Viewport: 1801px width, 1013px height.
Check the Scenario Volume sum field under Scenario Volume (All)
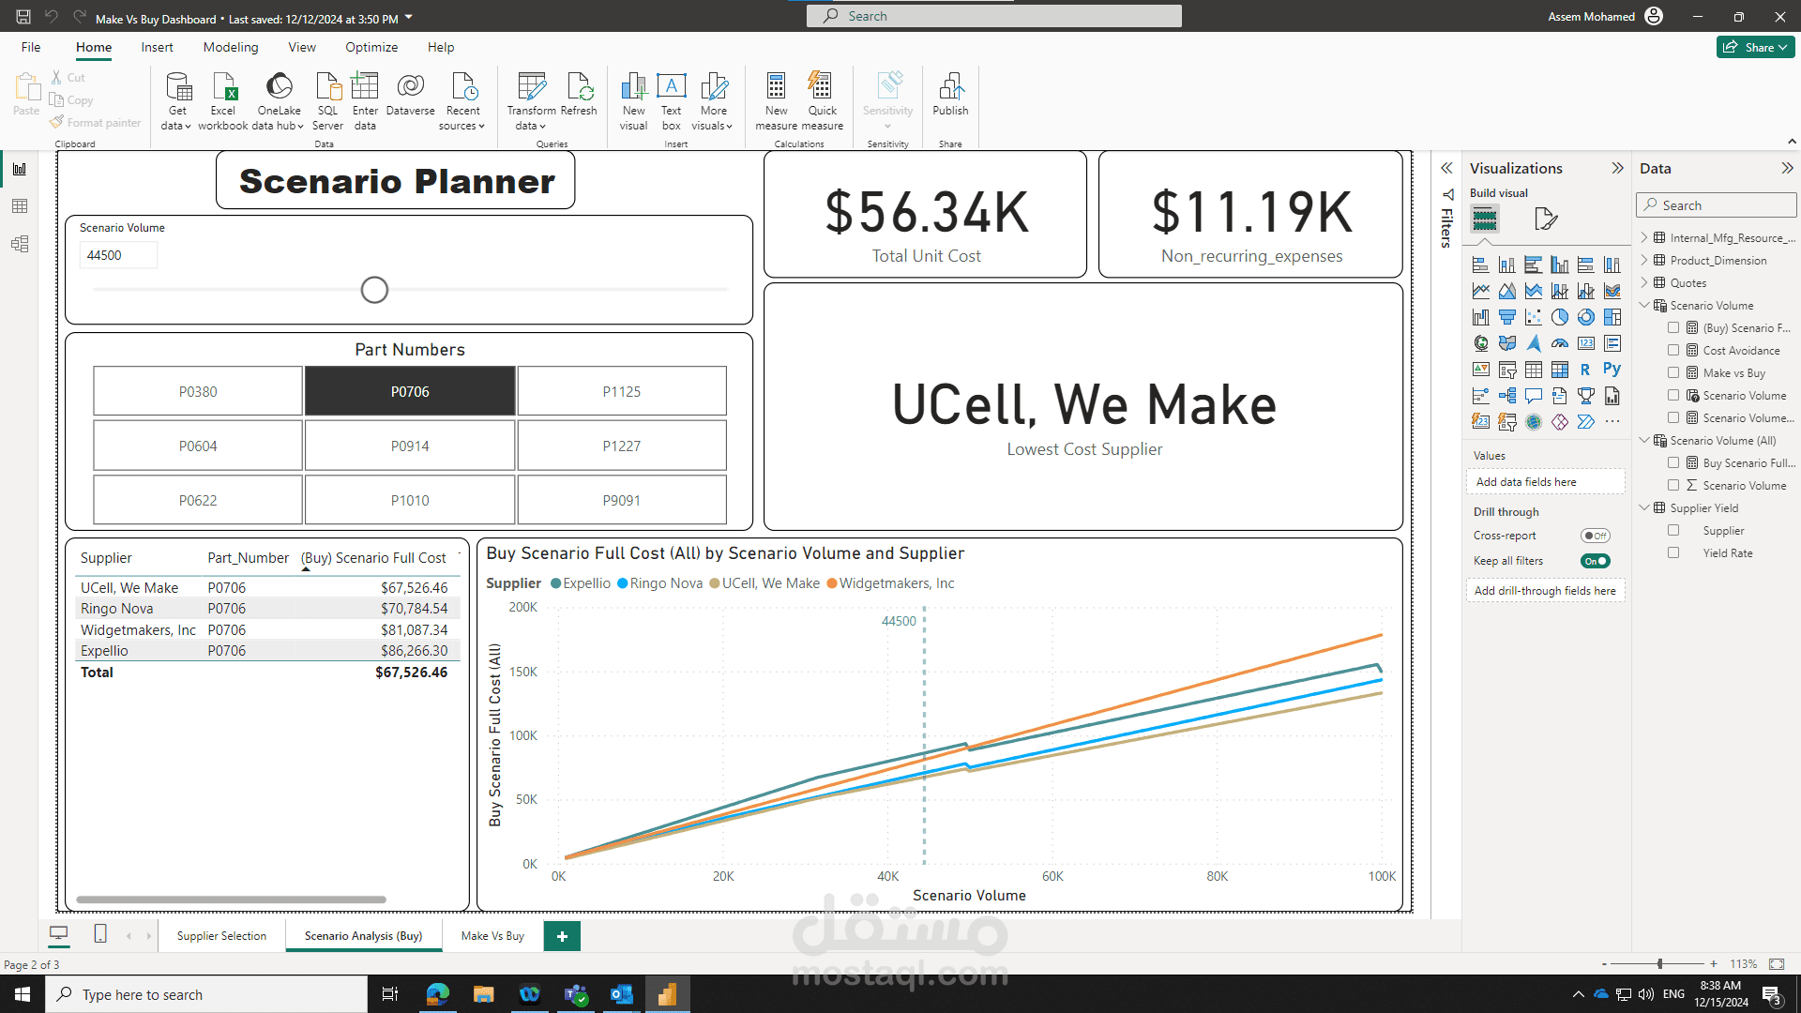coord(1673,485)
